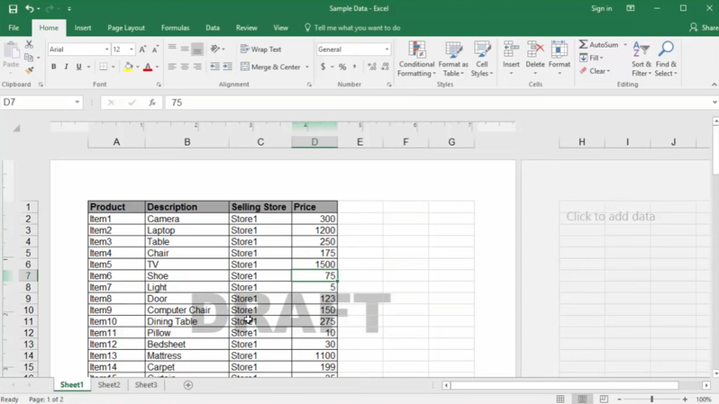Open the Insert Function fx icon
This screenshot has height=404, width=719.
point(152,103)
